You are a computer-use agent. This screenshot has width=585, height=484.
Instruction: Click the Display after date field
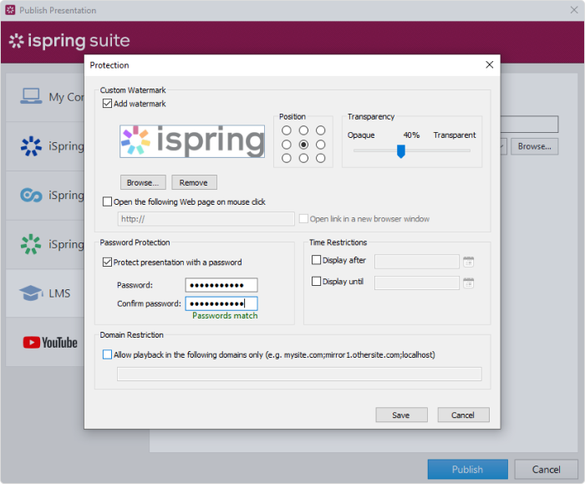pyautogui.click(x=417, y=262)
